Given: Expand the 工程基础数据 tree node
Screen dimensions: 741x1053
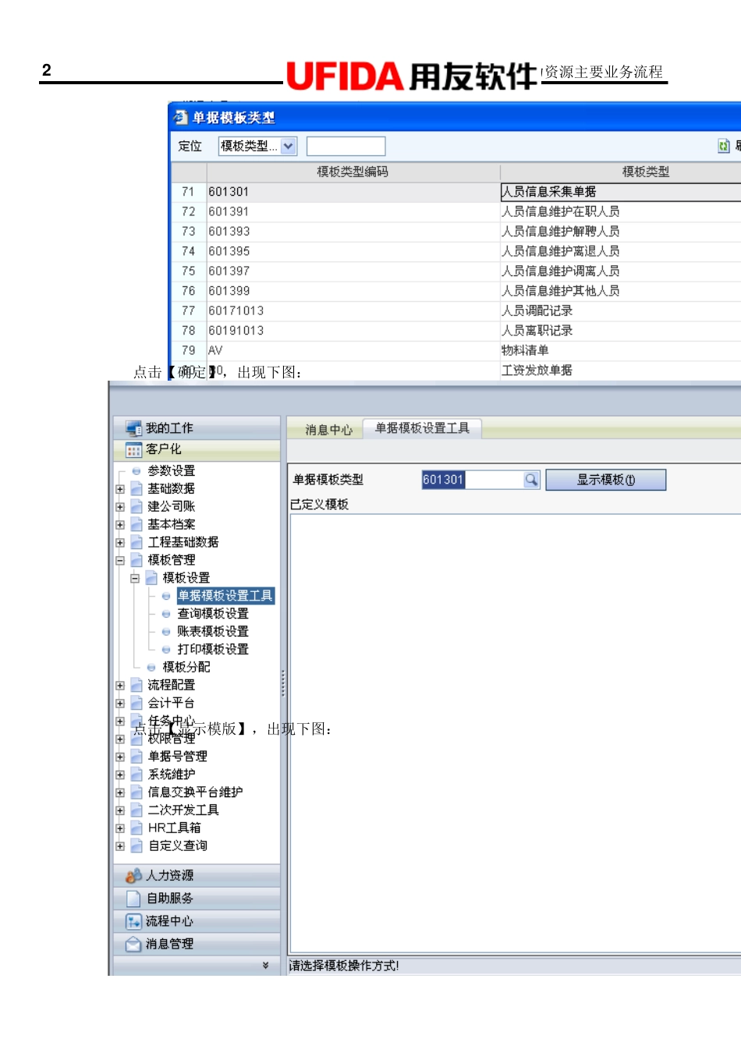Looking at the screenshot, I should coord(120,543).
